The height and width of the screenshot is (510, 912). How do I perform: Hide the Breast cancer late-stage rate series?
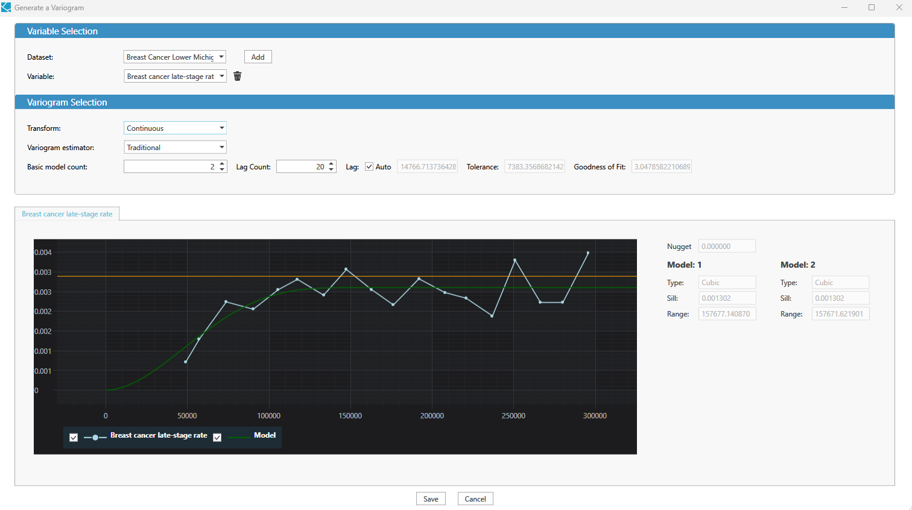tap(73, 437)
